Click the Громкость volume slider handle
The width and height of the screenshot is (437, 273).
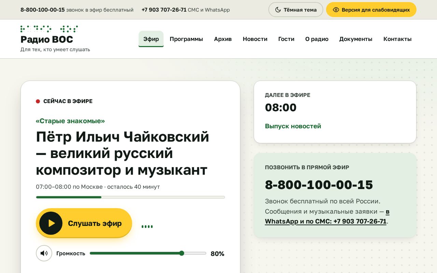pos(182,253)
